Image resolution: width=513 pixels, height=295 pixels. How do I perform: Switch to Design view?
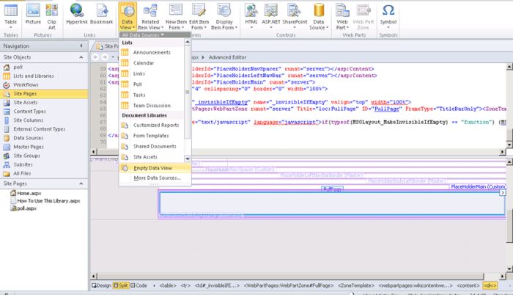(x=101, y=285)
